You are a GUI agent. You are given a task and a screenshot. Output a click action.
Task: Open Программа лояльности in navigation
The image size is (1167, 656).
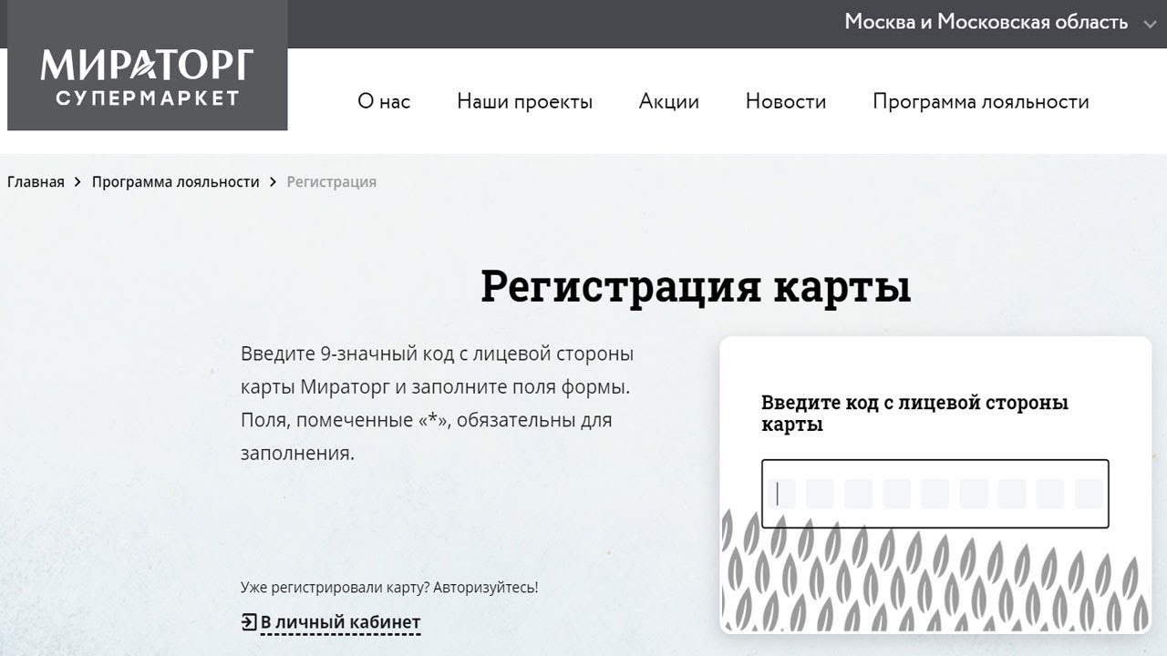981,101
